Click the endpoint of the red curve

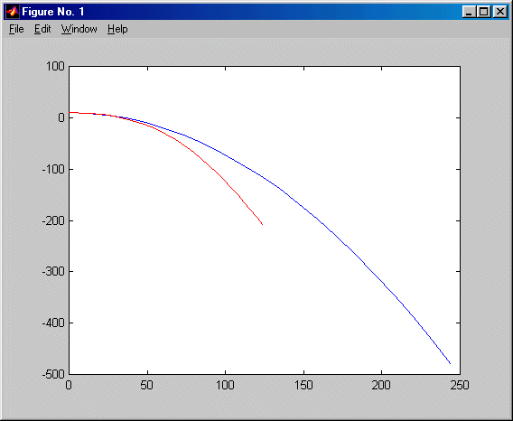[263, 224]
